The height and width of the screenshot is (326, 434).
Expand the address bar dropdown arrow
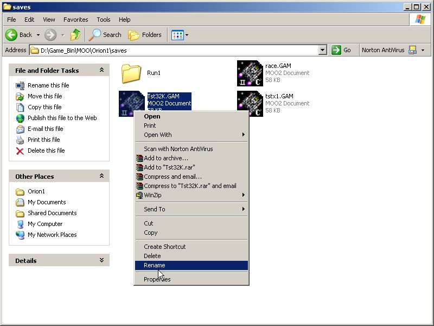(x=323, y=50)
